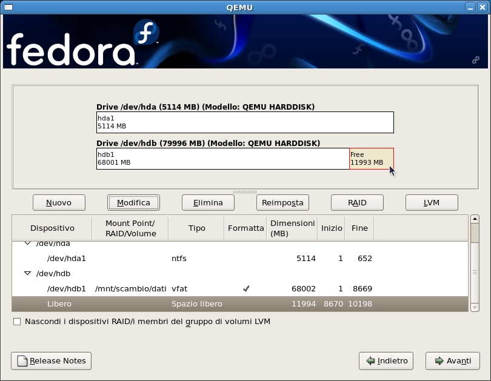Delete the partition with the Elimina button
Image resolution: width=491 pixels, height=381 pixels.
(208, 203)
